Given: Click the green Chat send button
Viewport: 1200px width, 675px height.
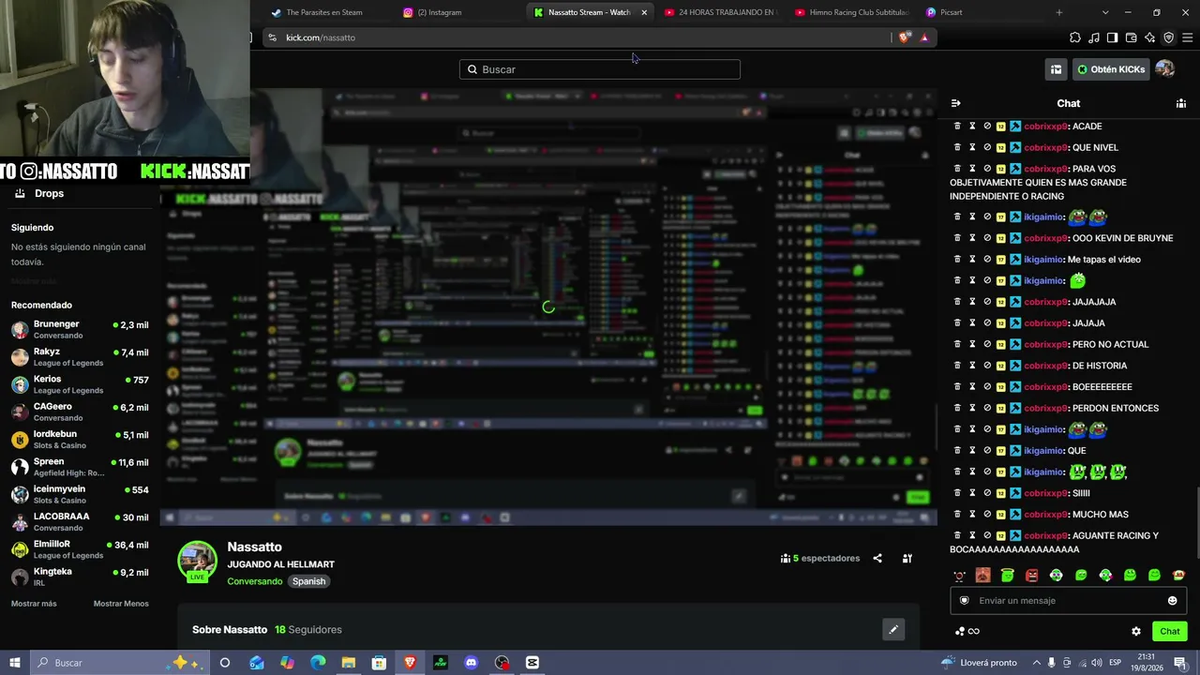Looking at the screenshot, I should [1169, 632].
